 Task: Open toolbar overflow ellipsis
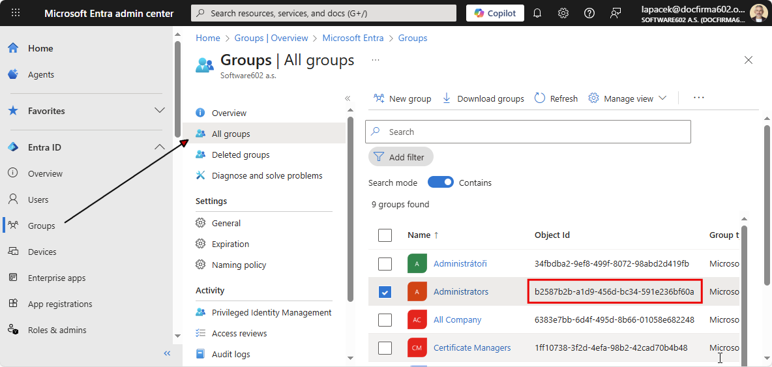click(x=698, y=98)
